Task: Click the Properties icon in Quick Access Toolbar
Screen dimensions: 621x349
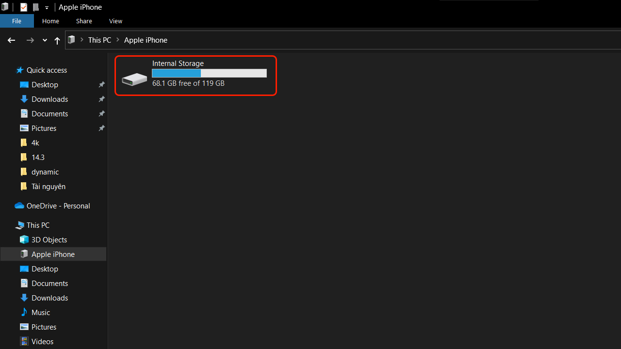Action: pos(24,7)
